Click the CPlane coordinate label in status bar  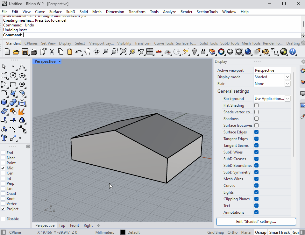[x=15, y=232]
